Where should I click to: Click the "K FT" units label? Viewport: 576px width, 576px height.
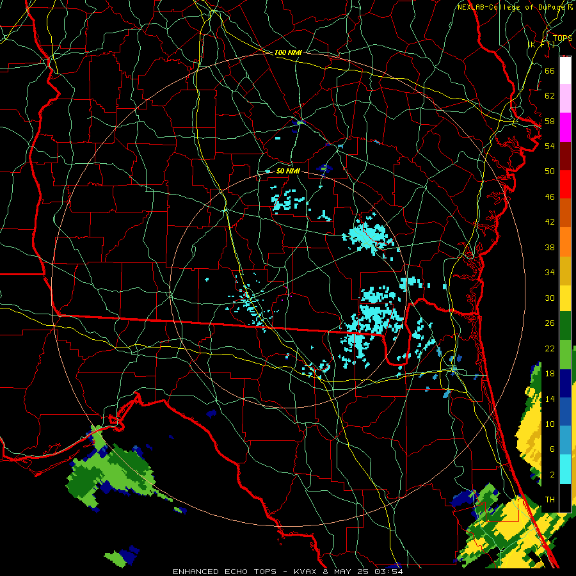(x=541, y=44)
